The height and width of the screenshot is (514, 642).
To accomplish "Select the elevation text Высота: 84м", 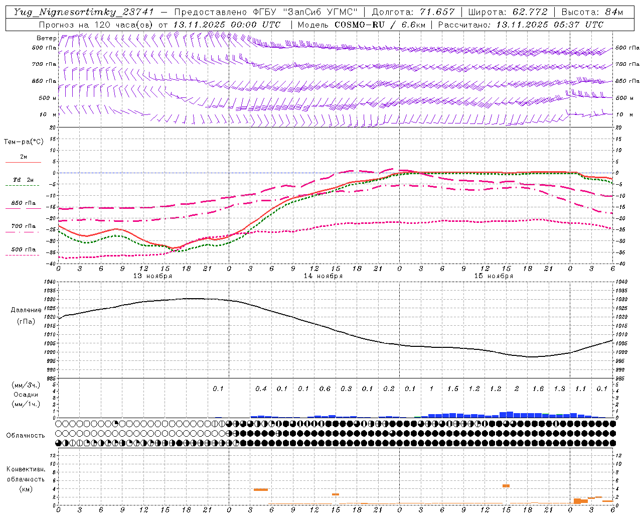I will point(592,12).
